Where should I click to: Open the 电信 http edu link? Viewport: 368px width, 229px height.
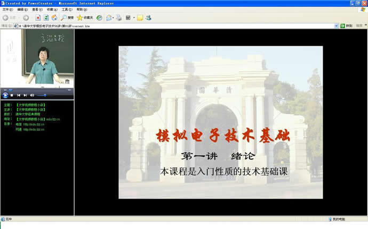[30, 124]
